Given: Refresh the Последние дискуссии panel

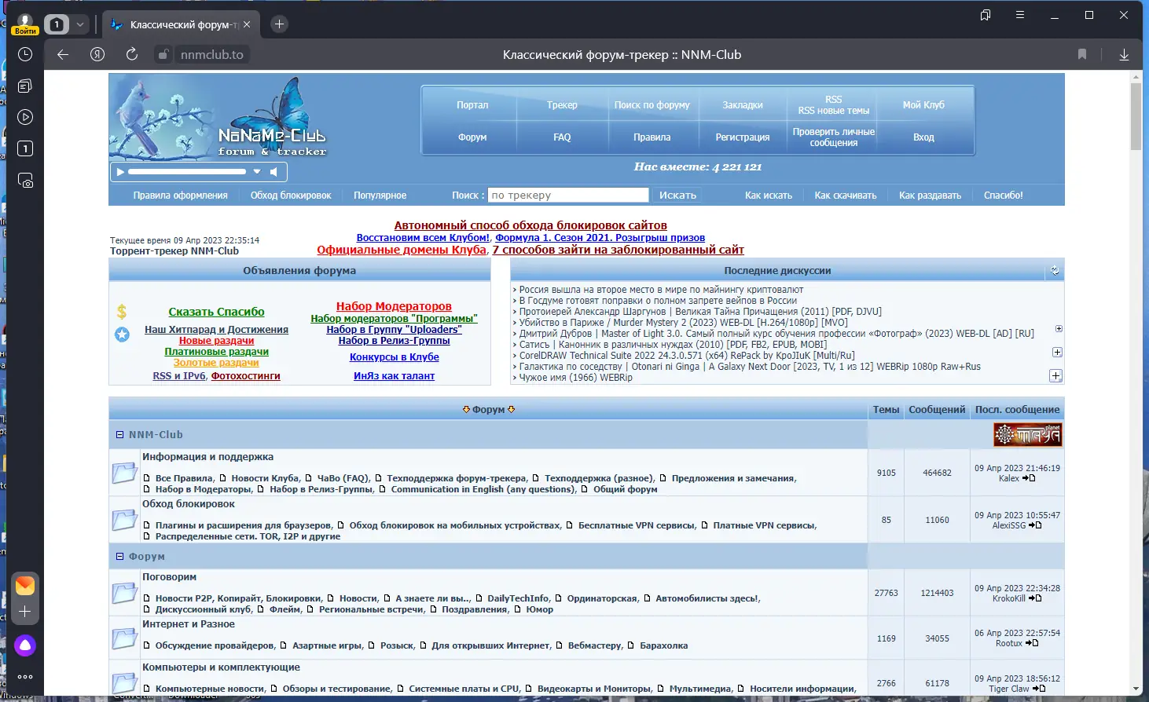Looking at the screenshot, I should point(1054,269).
